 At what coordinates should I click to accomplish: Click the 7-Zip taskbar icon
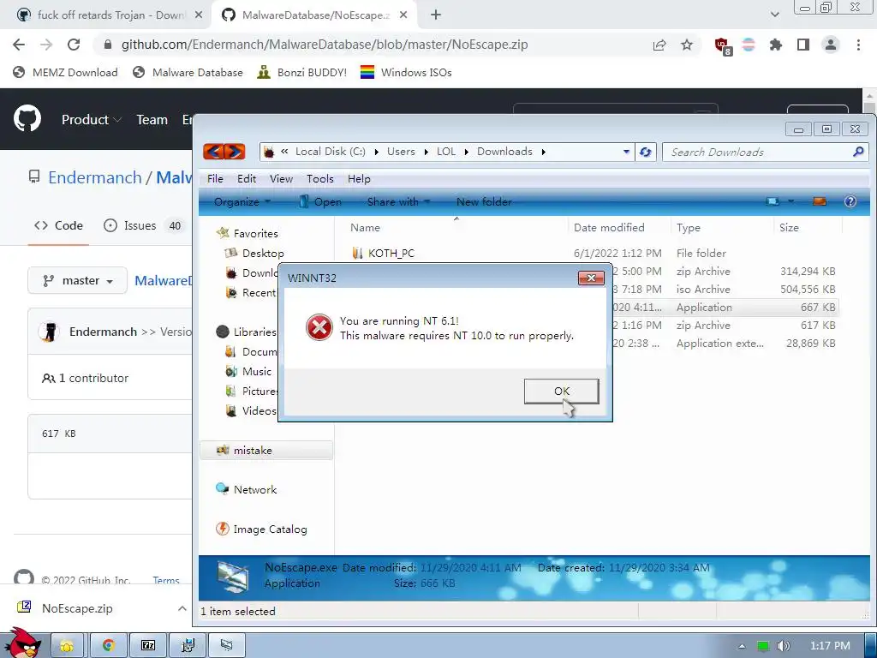tap(147, 645)
